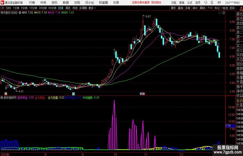This screenshot has width=243, height=156.
Task: Open the 财富圈 menu
Action: (103, 3)
